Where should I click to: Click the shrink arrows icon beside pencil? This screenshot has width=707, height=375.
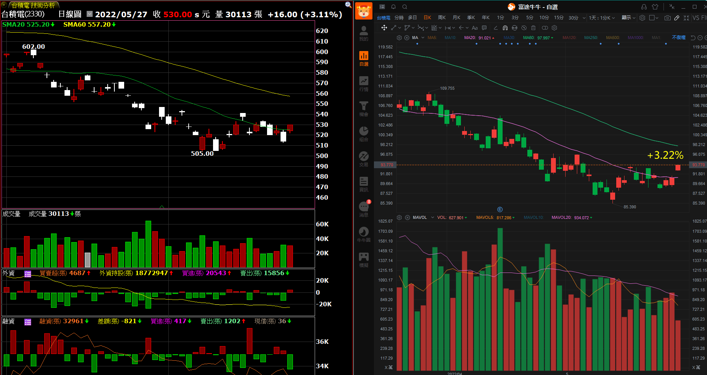coord(686,18)
